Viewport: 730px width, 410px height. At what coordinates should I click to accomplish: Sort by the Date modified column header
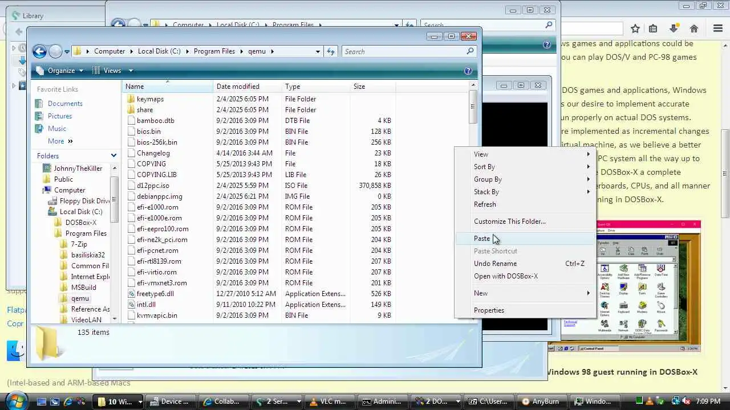click(x=248, y=87)
